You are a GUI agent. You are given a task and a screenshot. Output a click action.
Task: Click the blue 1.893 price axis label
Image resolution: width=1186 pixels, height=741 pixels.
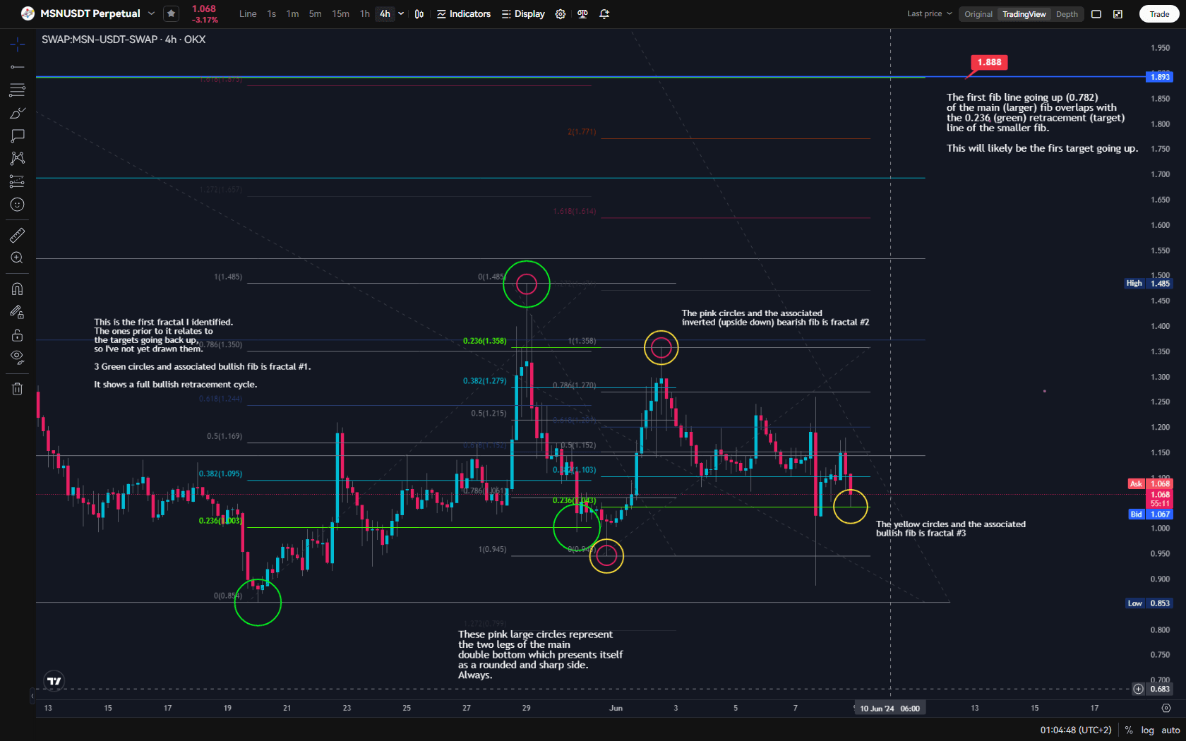pyautogui.click(x=1159, y=77)
